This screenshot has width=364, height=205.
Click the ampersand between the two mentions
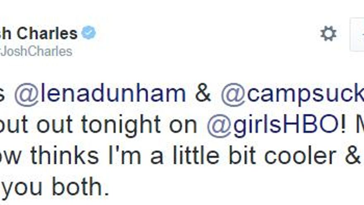click(x=203, y=94)
